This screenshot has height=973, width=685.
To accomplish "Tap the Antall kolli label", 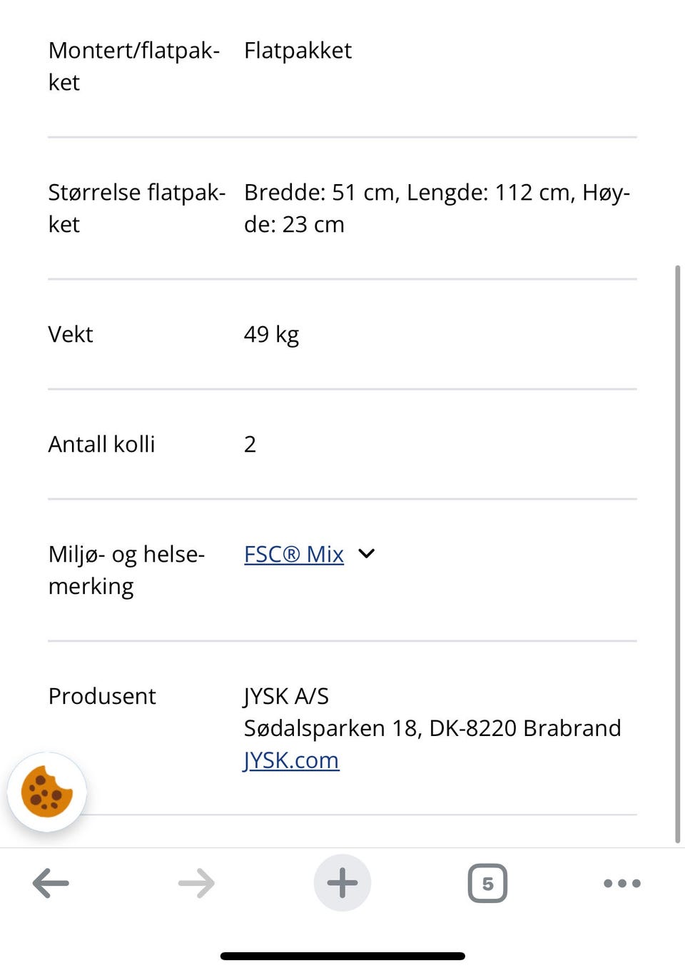I will [101, 444].
